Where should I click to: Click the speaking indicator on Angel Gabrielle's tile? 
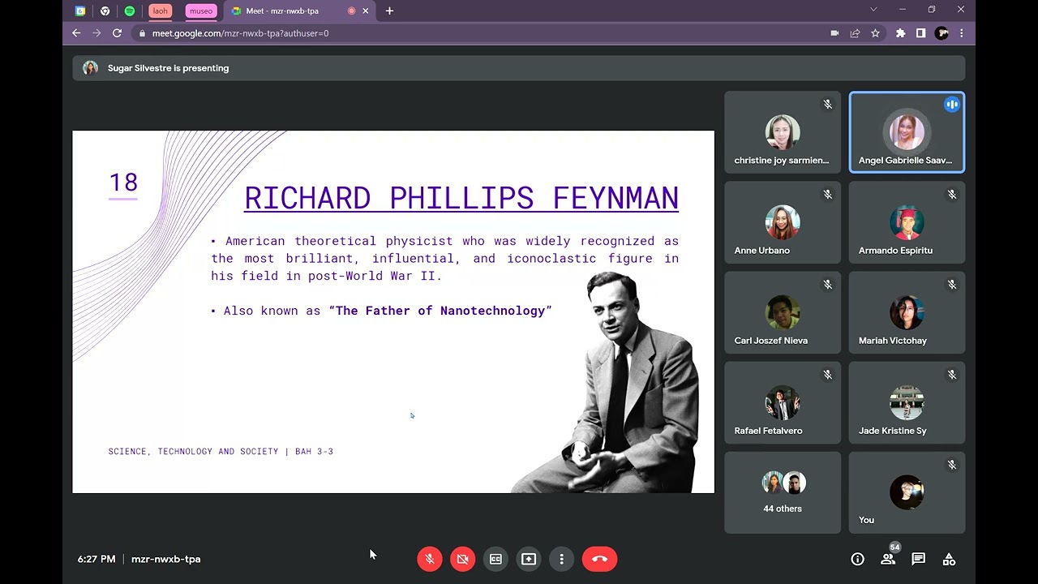(x=952, y=105)
